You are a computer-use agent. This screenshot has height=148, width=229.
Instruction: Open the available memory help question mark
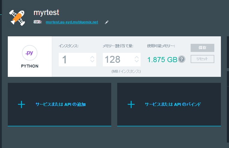tap(182, 59)
